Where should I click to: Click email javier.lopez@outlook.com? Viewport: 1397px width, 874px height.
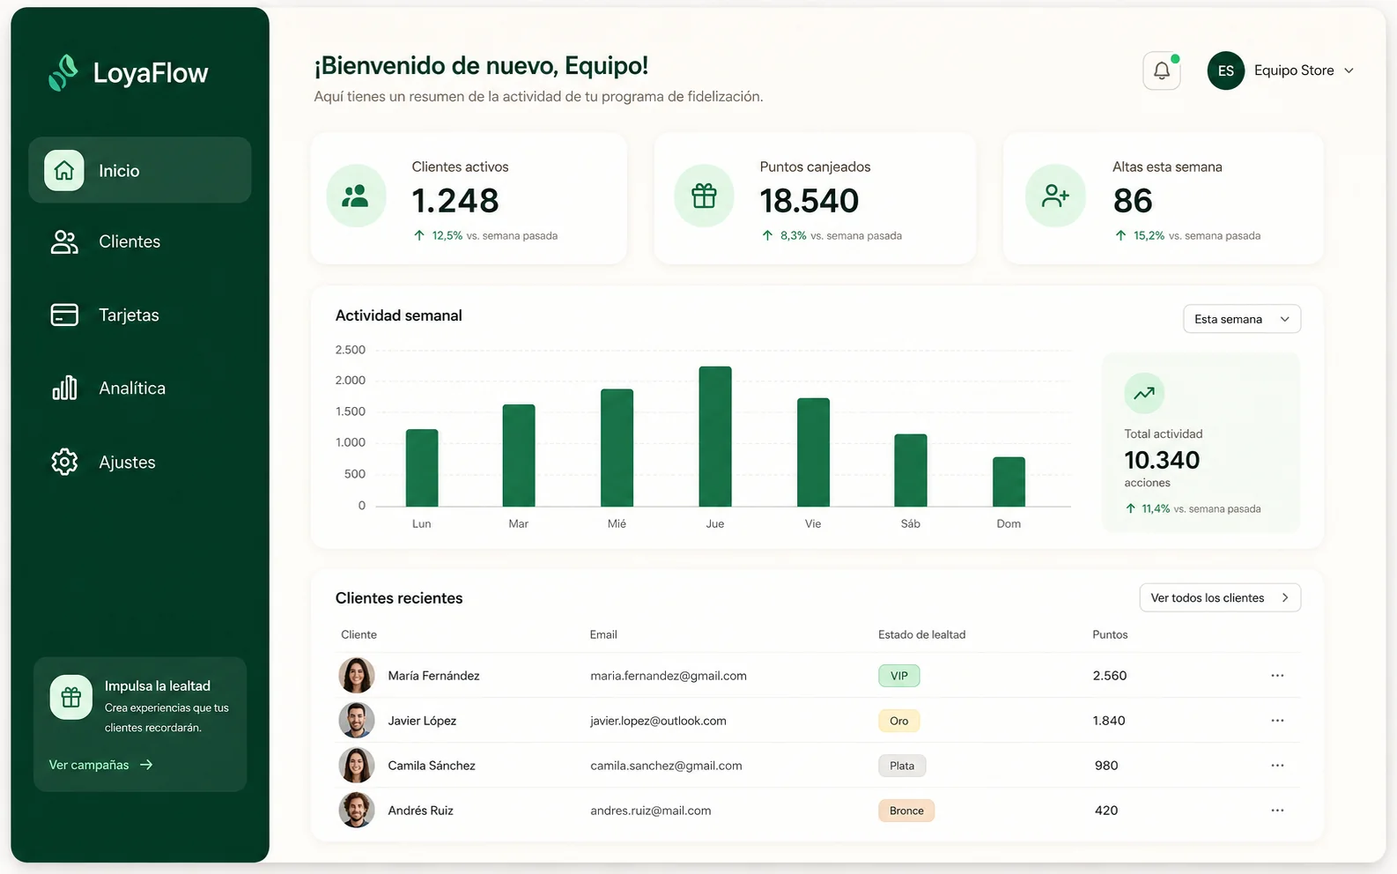pyautogui.click(x=658, y=721)
